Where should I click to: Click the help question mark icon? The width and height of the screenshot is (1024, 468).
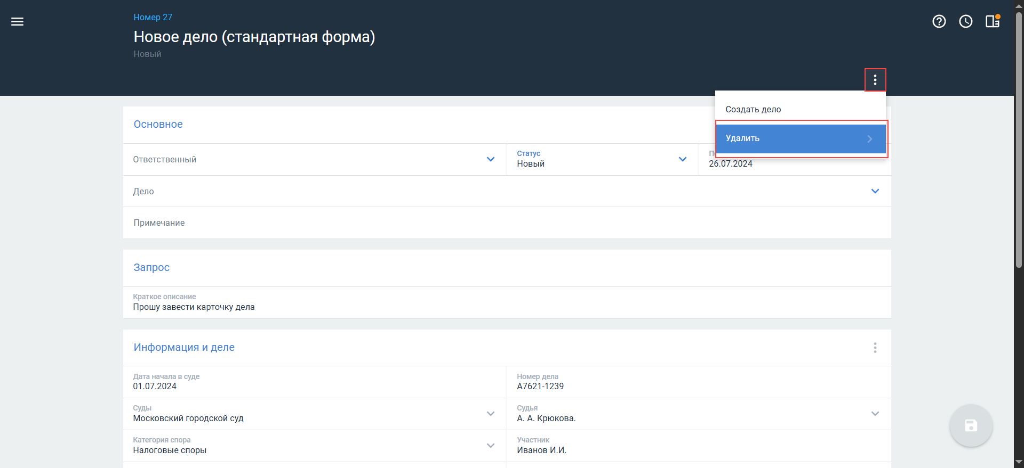pos(939,21)
